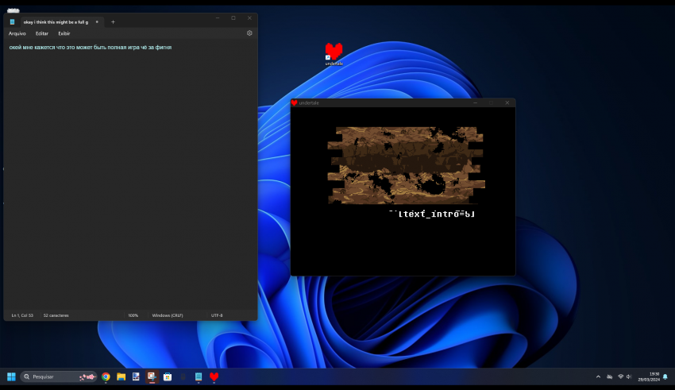Viewport: 675px width, 390px height.
Task: Maximize the Notepad window
Action: (x=233, y=18)
